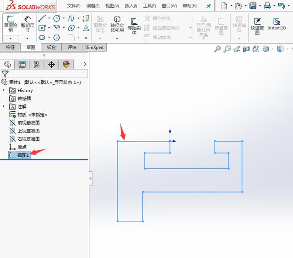293x258 pixels.
Task: Click Trim Entities (剪裁实体)
Action: coord(100,24)
